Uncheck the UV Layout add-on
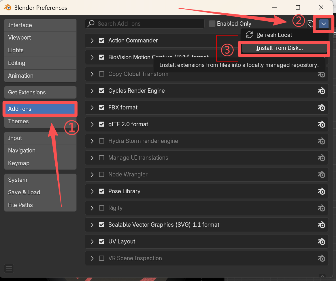Viewport: 336px width, 281px height. pos(101,241)
